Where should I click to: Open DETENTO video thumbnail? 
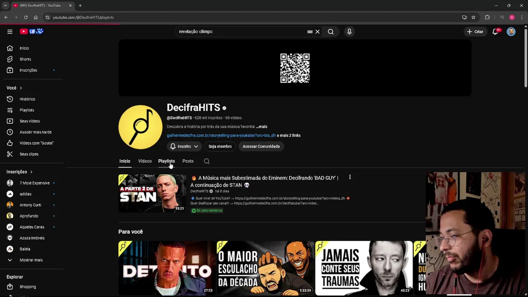click(x=167, y=268)
